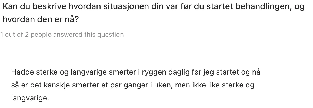
Task: Click the answer line beginning "så er det kanskje"
Action: tap(133, 85)
